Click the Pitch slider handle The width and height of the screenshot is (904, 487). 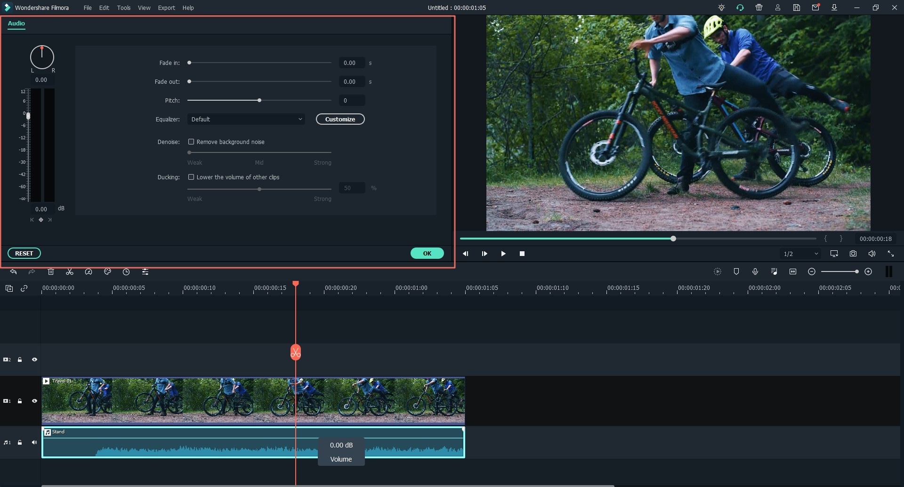(259, 100)
